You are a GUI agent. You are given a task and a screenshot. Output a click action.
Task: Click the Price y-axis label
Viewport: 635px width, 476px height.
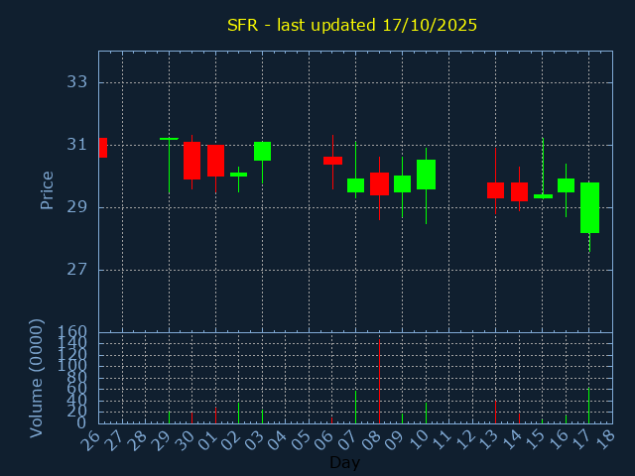point(47,189)
